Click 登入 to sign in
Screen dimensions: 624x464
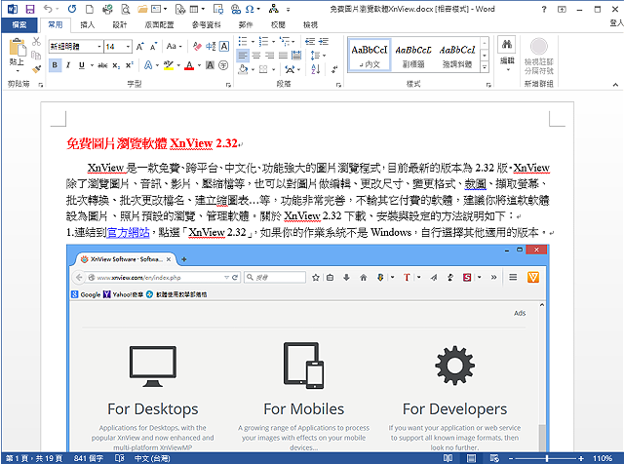[x=616, y=23]
